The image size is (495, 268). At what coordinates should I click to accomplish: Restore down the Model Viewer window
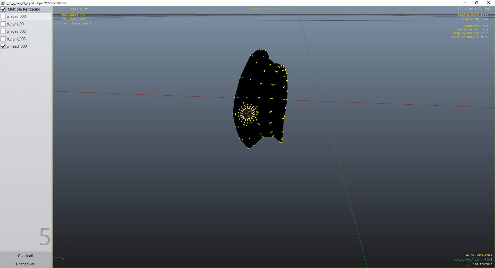(x=477, y=3)
